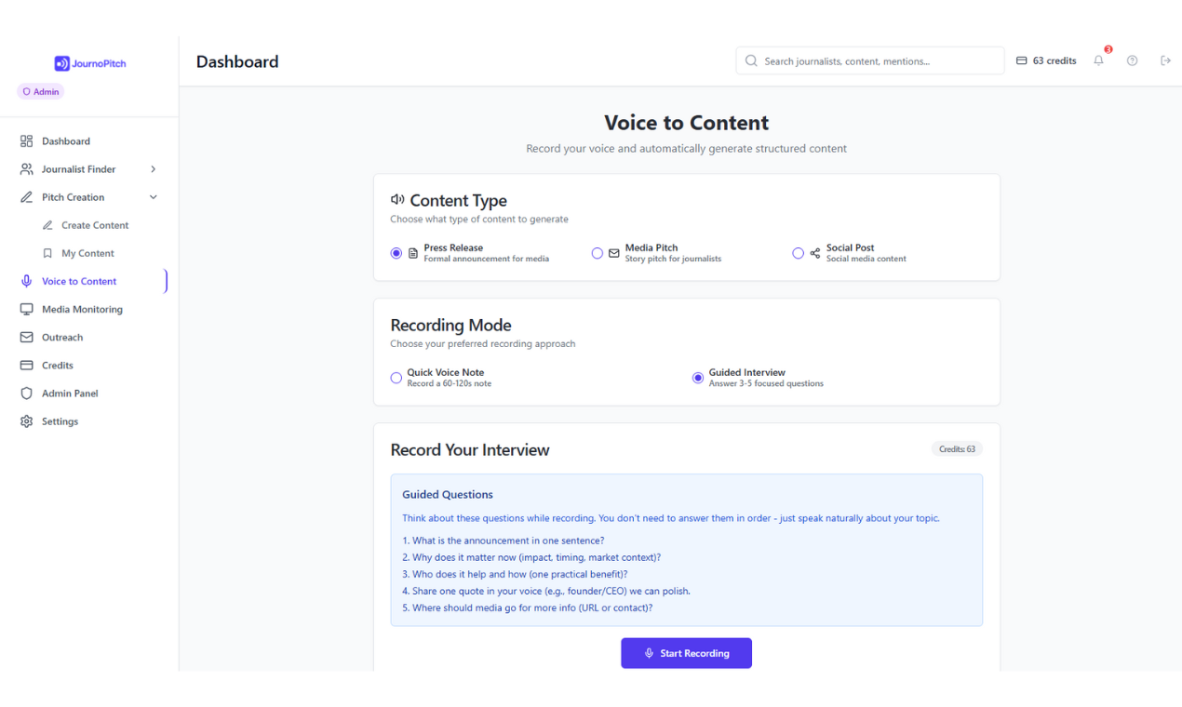This screenshot has width=1182, height=707.
Task: Expand the Journalist Finder submenu chevron
Action: (x=154, y=169)
